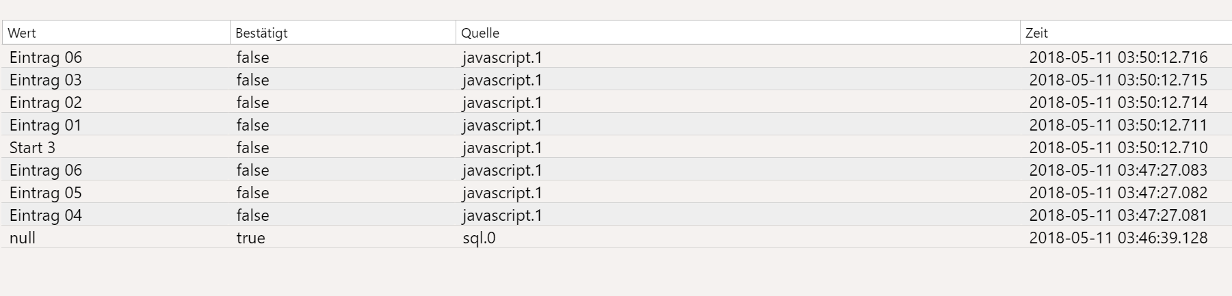Click the javascript.1 source in Start 3 row

tap(502, 148)
